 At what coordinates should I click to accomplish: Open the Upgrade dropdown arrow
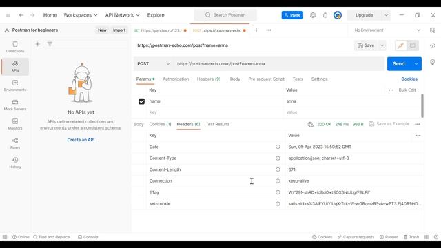coord(386,15)
